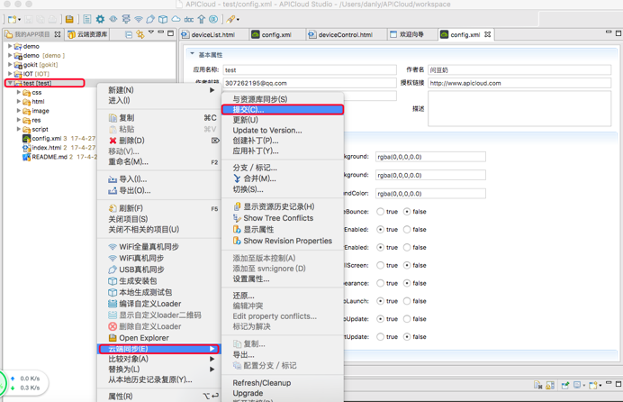Viewport: 623px width, 402px height.
Task: Select true for the FullScreen setting
Action: [x=381, y=265]
